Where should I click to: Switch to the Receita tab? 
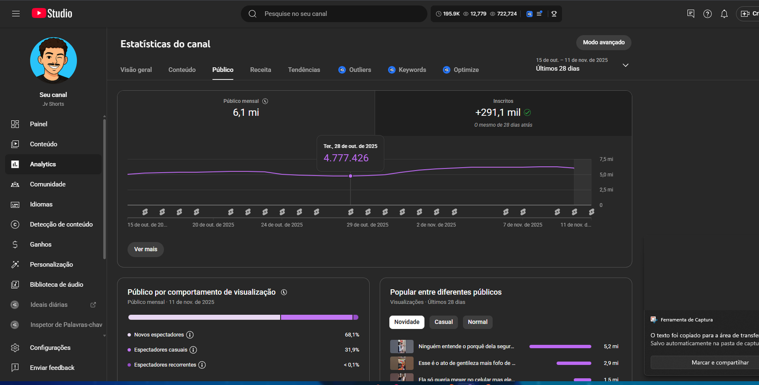pos(260,70)
